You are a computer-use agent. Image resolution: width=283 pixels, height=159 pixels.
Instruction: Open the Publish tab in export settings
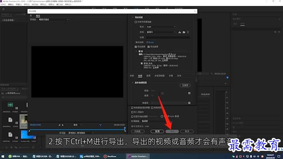click(x=179, y=76)
